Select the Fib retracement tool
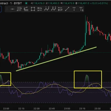Image resolution: width=111 pixels, height=111 pixels. coord(19,9)
